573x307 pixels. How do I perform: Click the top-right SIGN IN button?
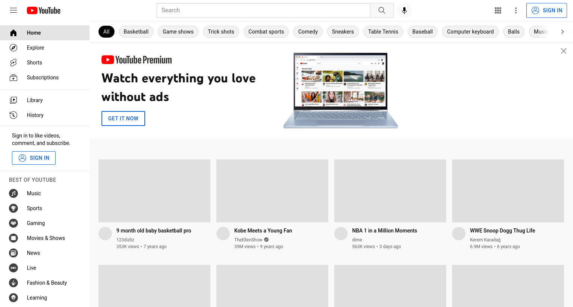(x=547, y=10)
